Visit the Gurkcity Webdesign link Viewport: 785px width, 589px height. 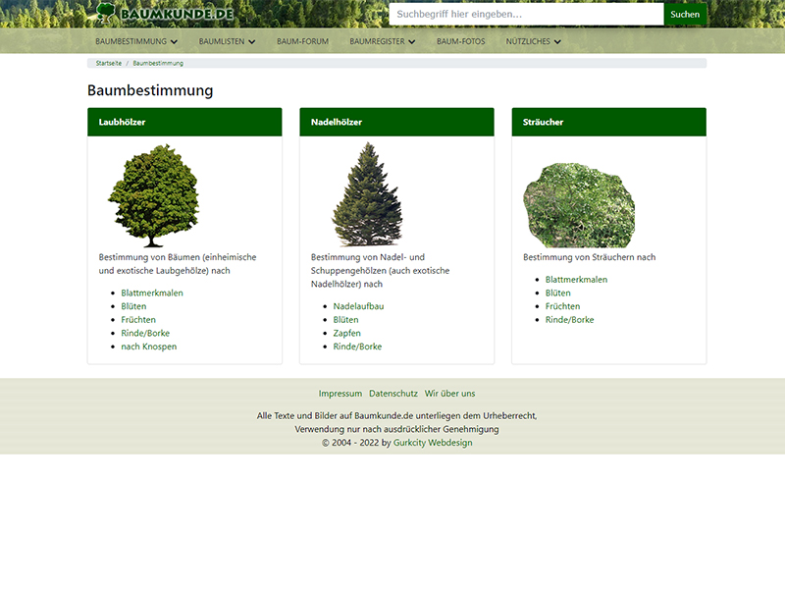pos(433,443)
